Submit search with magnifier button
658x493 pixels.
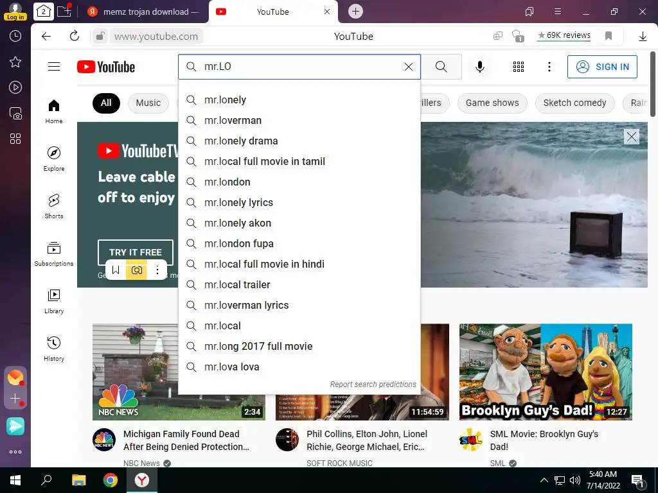[441, 67]
